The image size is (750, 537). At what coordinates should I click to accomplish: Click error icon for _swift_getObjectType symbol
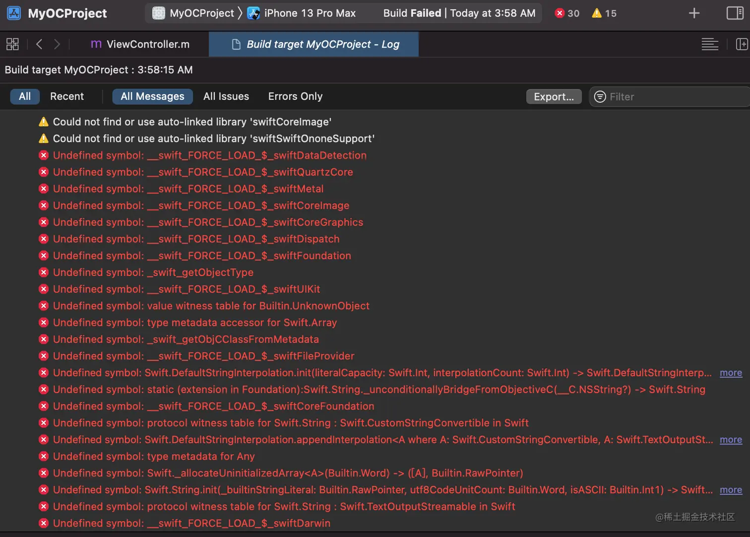point(44,272)
